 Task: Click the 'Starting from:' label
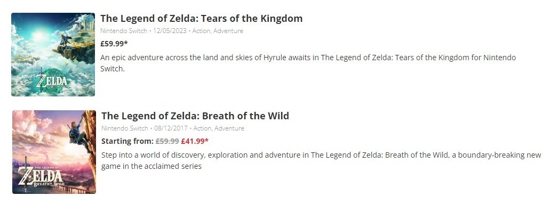(127, 141)
